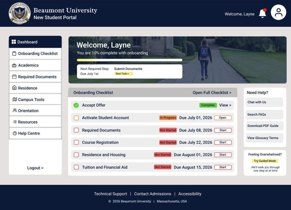Toggle the Tuition and Financial Aid checkbox

[76, 167]
